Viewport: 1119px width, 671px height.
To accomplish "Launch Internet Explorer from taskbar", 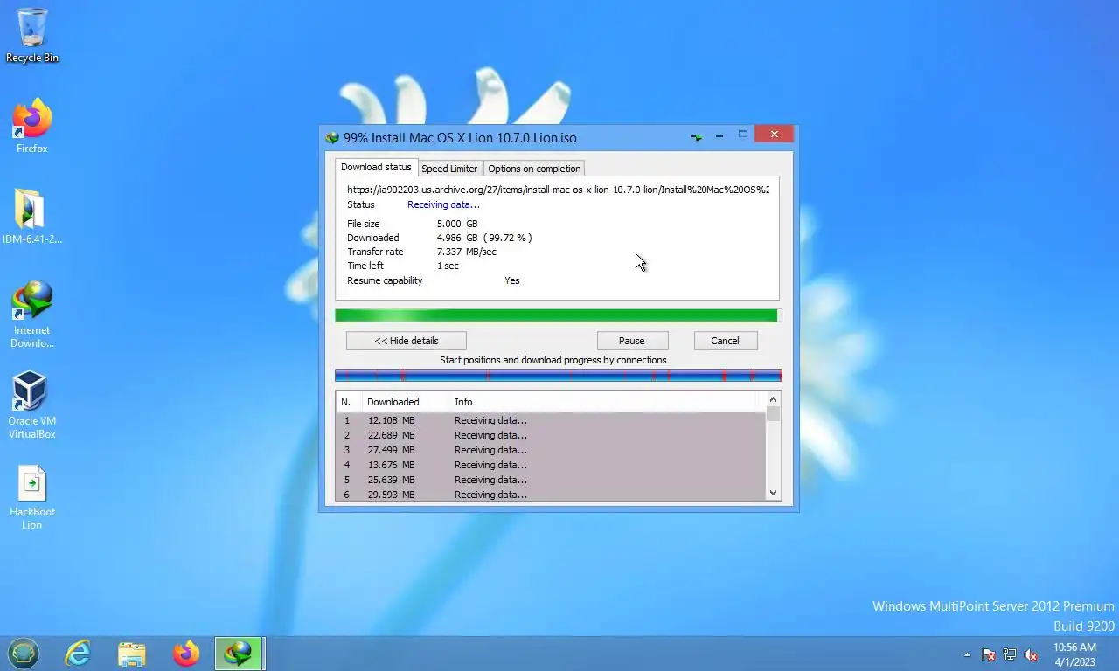I will coord(78,653).
